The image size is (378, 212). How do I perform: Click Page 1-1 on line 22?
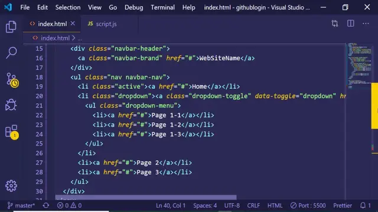click(x=166, y=115)
